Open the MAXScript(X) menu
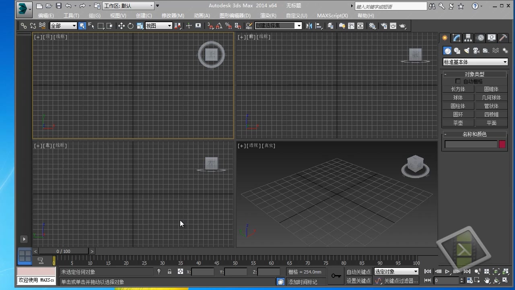Image resolution: width=515 pixels, height=290 pixels. 332,15
